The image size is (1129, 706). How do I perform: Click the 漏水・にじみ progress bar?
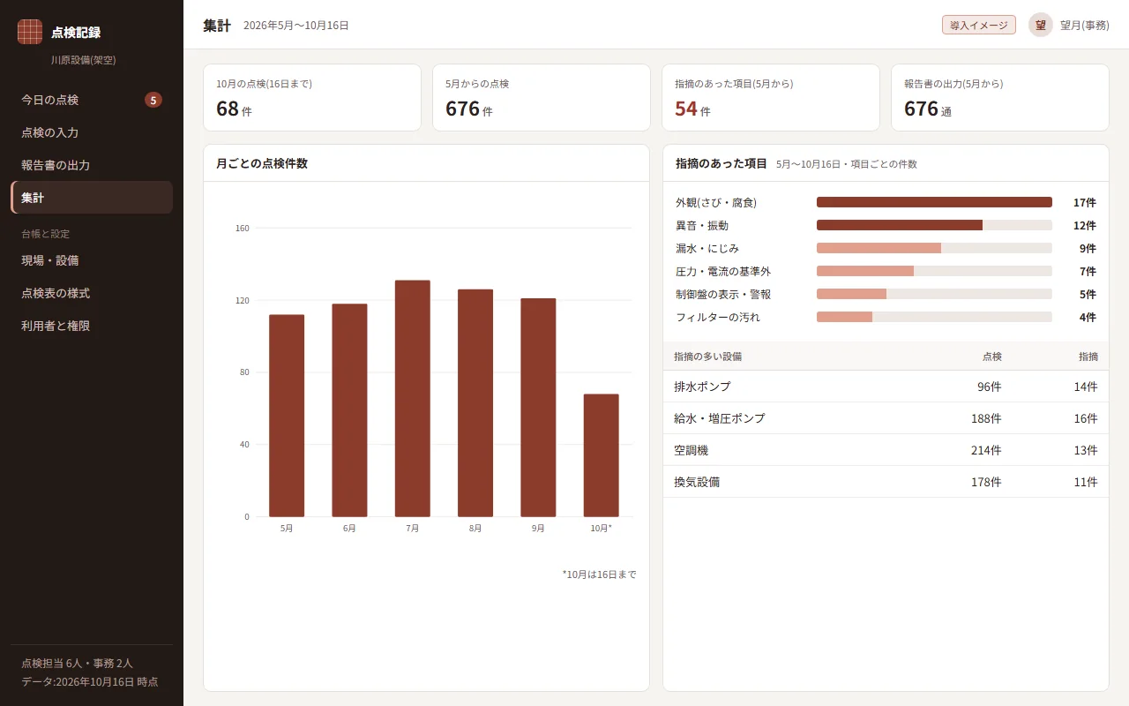point(934,248)
